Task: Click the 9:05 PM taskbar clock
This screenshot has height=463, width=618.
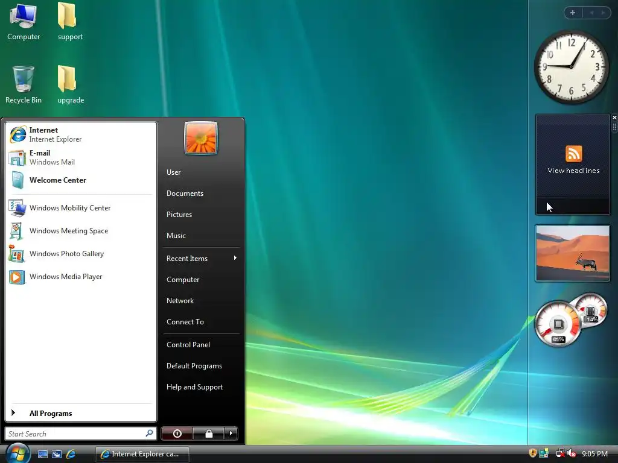Action: pyautogui.click(x=594, y=453)
